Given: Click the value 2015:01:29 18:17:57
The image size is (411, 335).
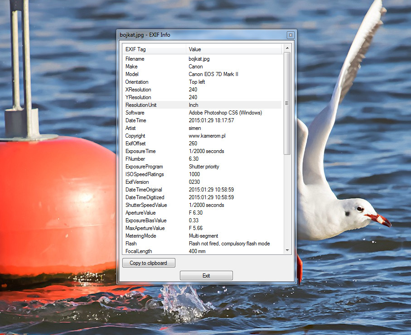Looking at the screenshot, I should click(211, 120).
